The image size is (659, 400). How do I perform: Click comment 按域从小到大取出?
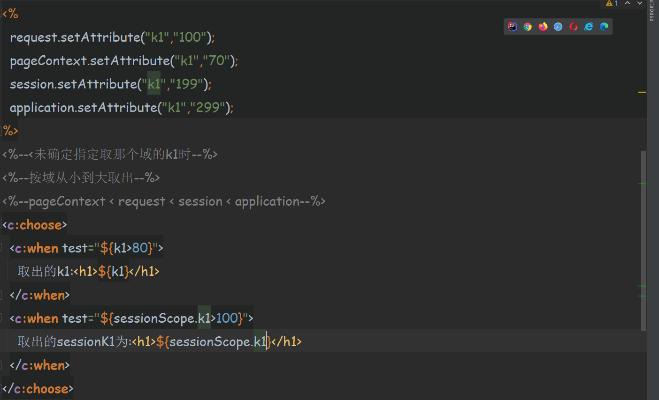pos(81,178)
